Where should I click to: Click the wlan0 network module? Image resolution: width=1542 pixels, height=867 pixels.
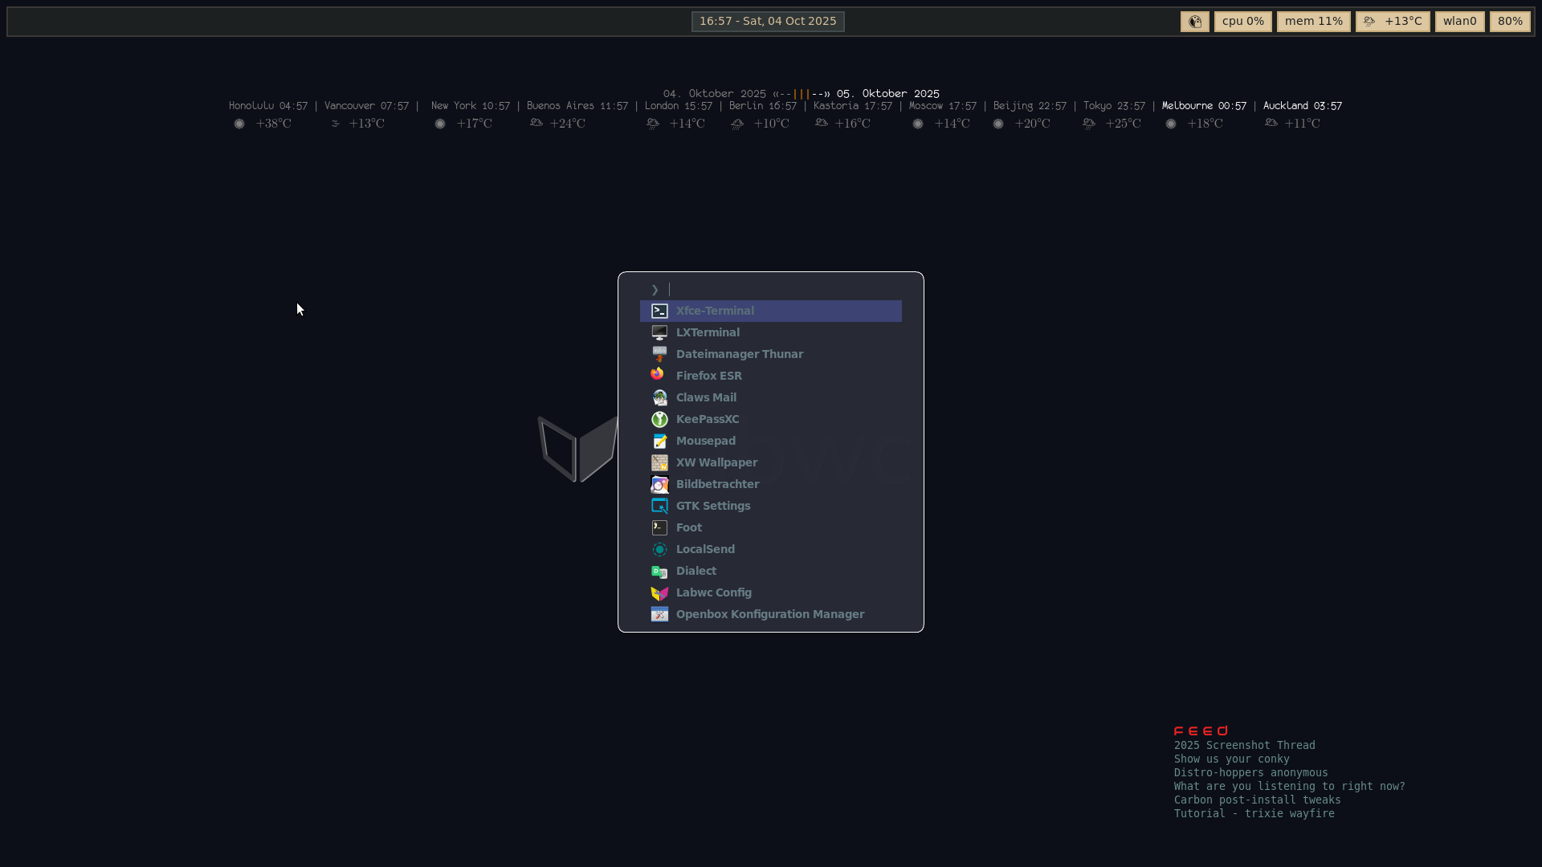pyautogui.click(x=1459, y=22)
